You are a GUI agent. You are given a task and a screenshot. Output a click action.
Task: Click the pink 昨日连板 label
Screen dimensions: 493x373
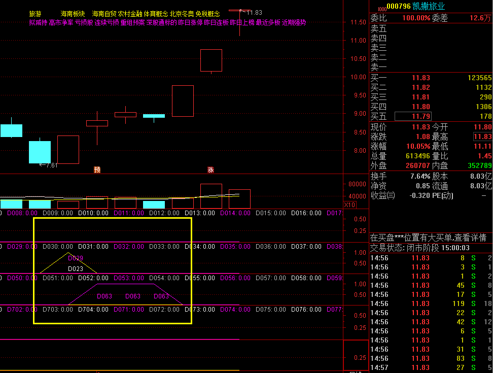click(x=216, y=23)
